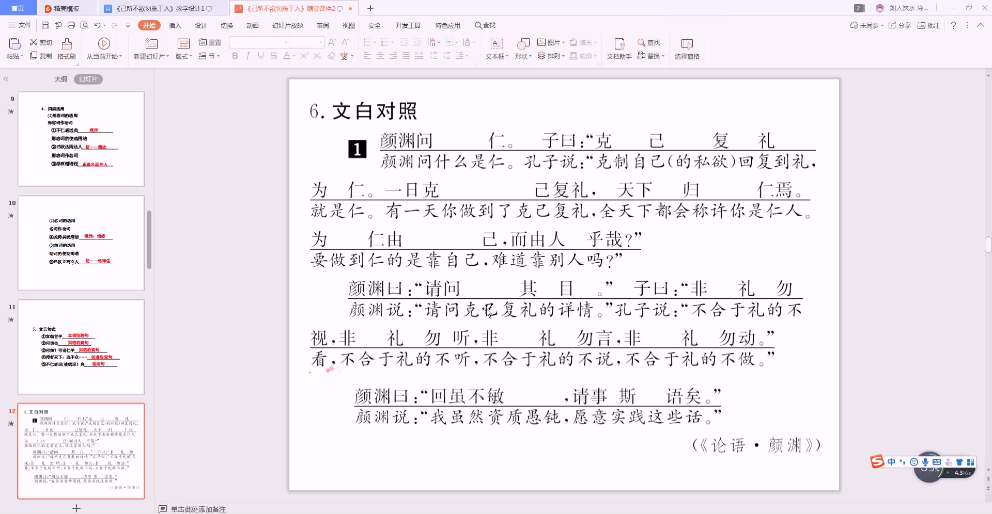Toggle align text right
Screen dimensions: 992x514
[393, 56]
